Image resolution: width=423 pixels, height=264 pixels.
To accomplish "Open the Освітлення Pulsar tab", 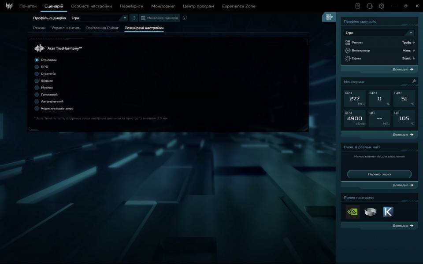I will [x=102, y=28].
